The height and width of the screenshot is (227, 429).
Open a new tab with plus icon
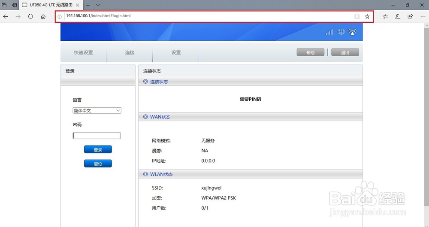click(88, 5)
